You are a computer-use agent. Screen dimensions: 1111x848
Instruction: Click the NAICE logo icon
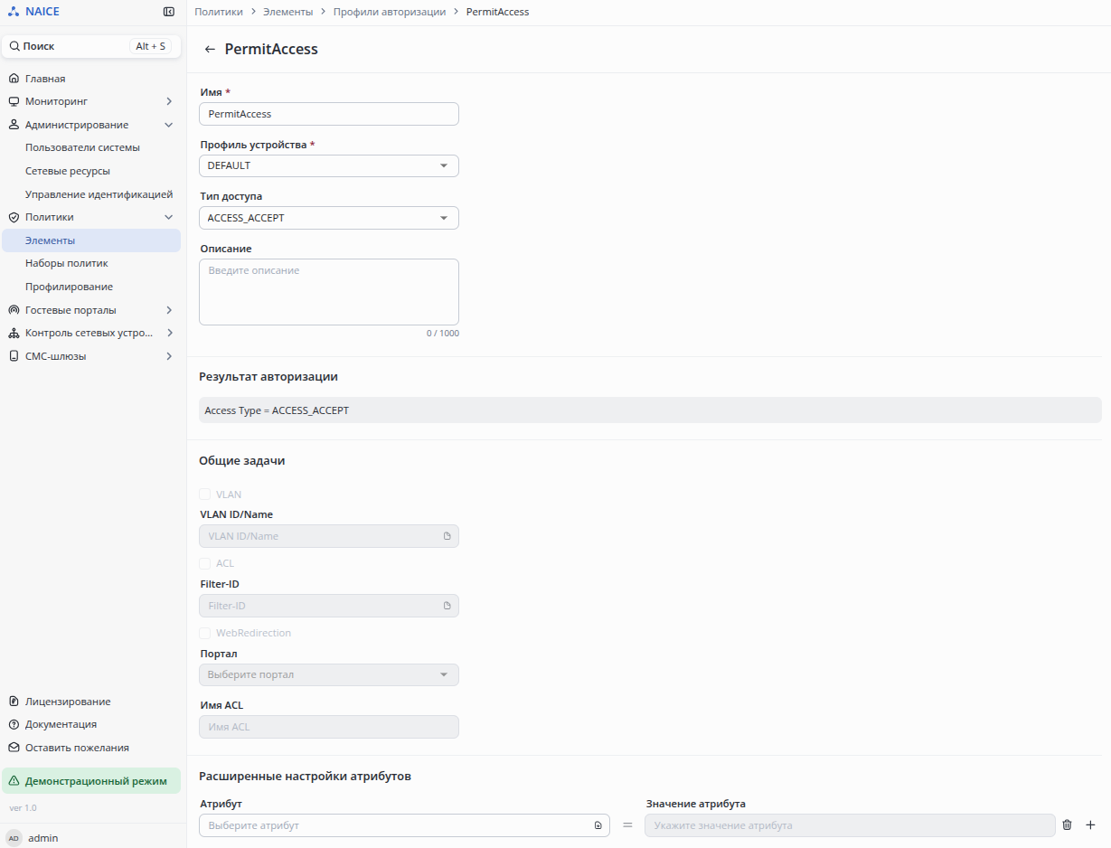pos(13,12)
